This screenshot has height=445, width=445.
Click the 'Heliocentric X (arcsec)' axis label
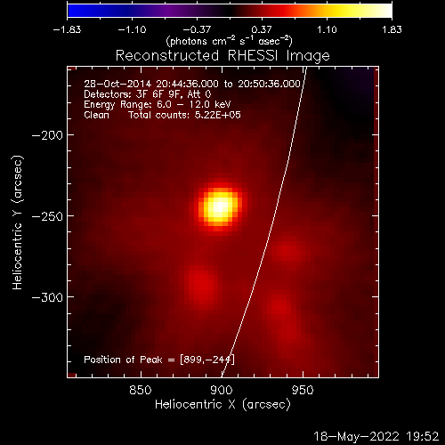(x=222, y=404)
